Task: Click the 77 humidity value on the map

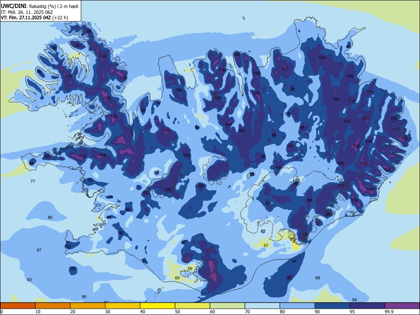Action: (x=33, y=181)
